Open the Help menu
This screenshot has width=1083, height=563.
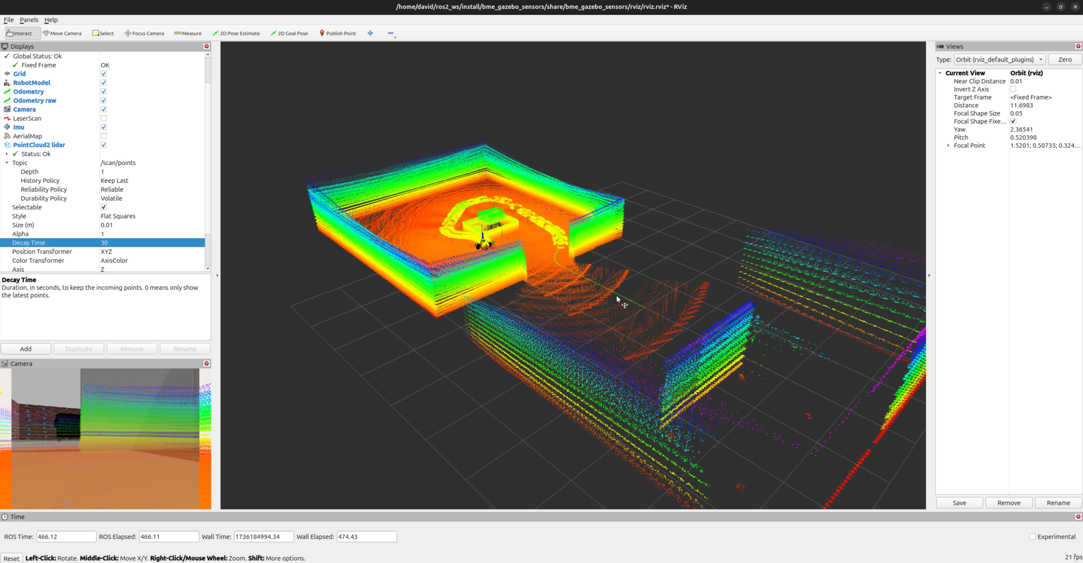pyautogui.click(x=51, y=19)
